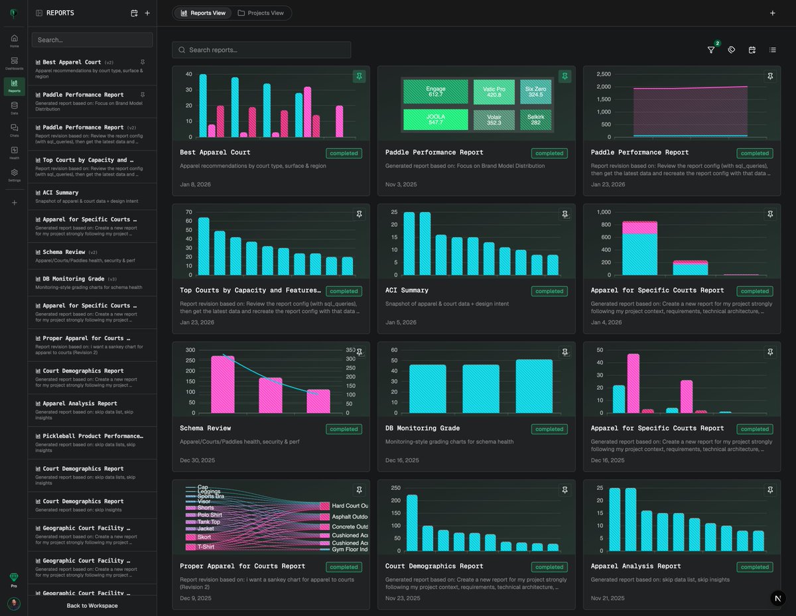Pin the Schema Review card
796x616 pixels.
(x=359, y=352)
